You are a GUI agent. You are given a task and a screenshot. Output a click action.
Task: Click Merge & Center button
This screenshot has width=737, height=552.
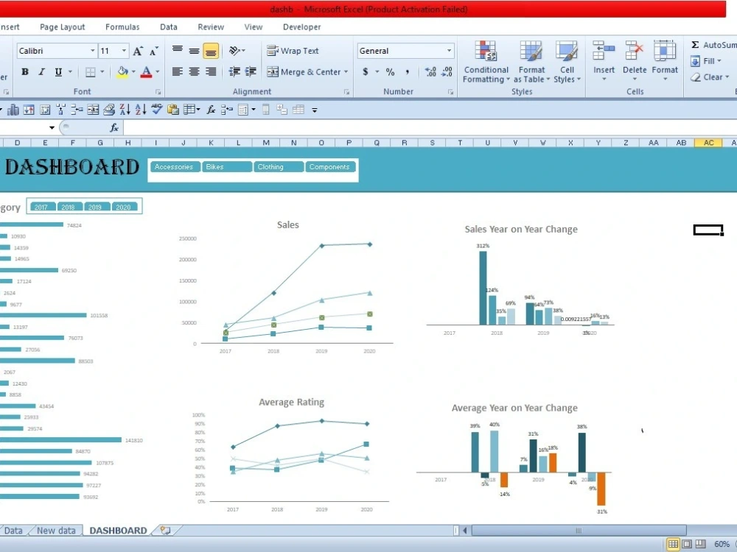point(304,72)
